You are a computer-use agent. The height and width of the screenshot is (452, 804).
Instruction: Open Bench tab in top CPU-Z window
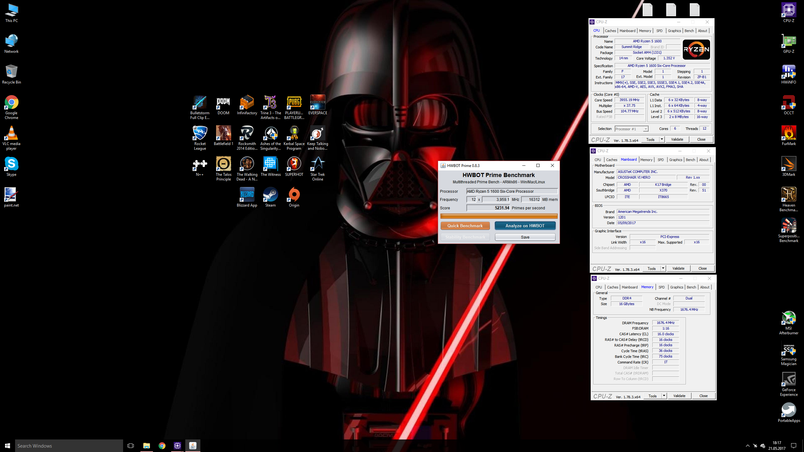click(x=689, y=31)
